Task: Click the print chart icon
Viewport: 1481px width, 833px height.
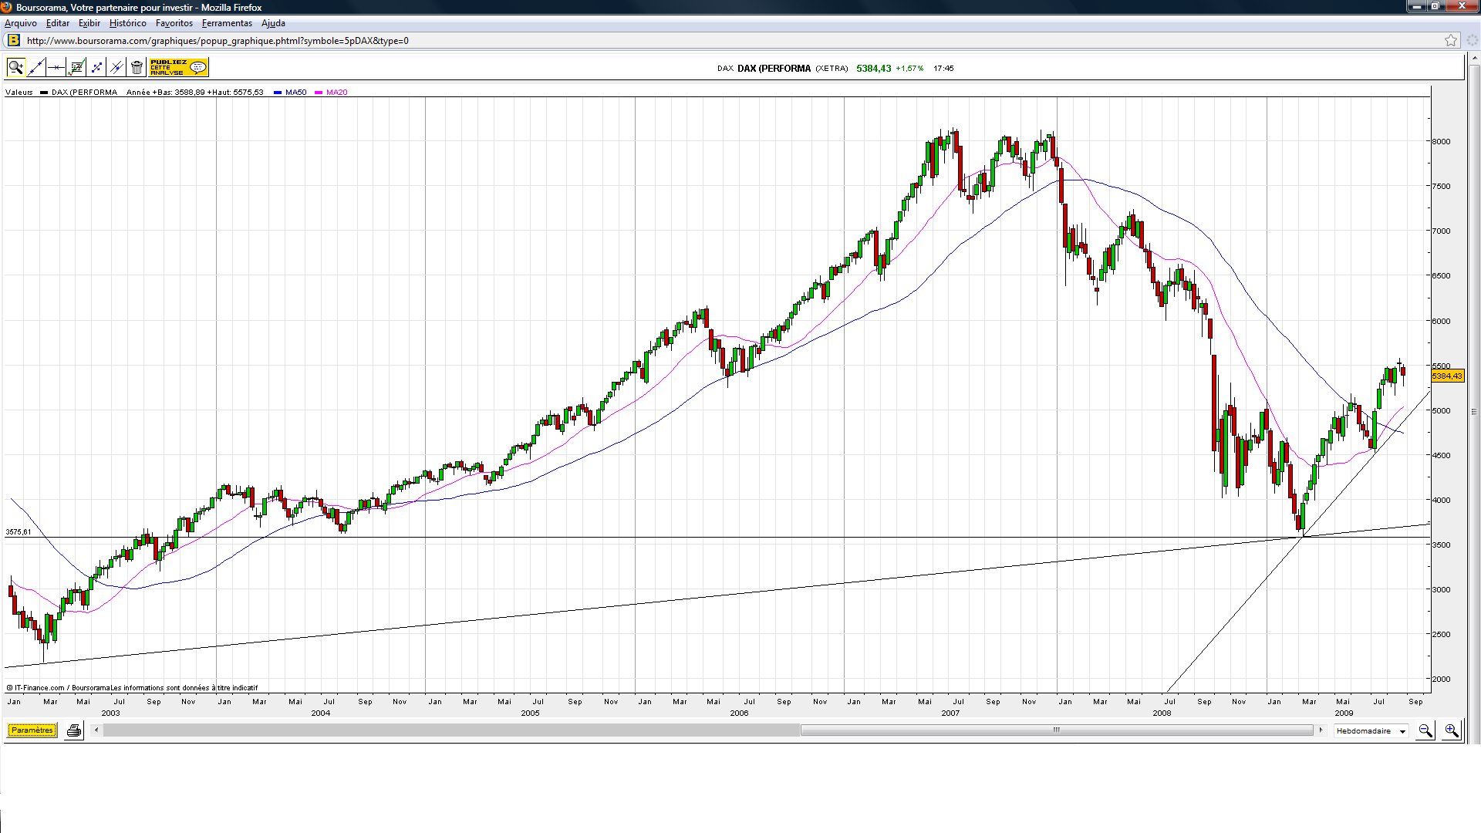Action: pyautogui.click(x=74, y=731)
